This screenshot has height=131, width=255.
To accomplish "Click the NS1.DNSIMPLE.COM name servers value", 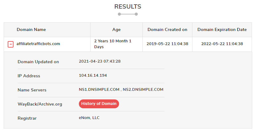I will coord(121,90).
